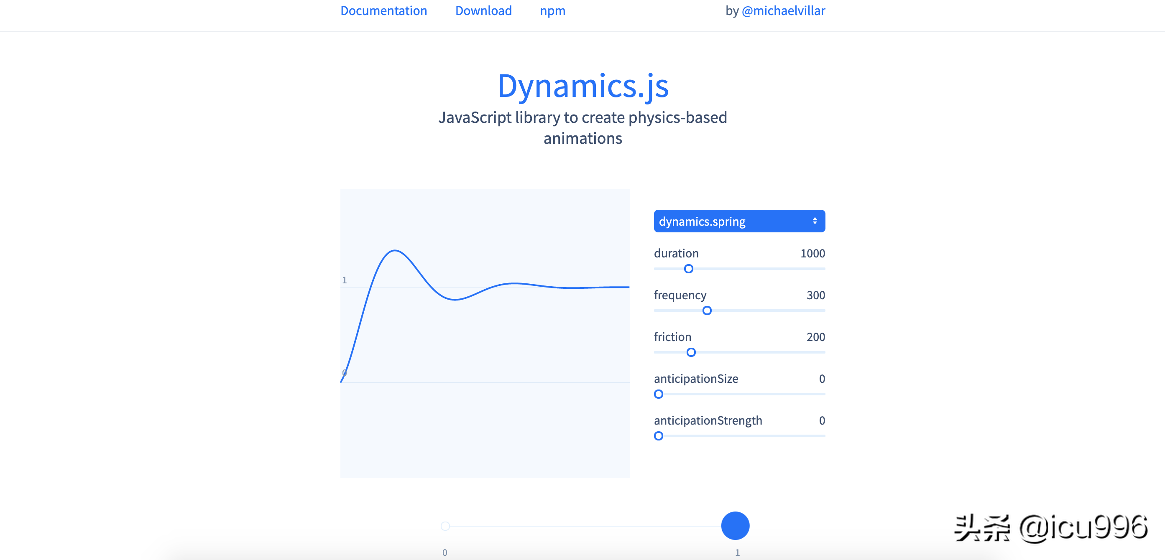Click the anticipationSize label
Screen dimensions: 1165x560
[x=696, y=379]
